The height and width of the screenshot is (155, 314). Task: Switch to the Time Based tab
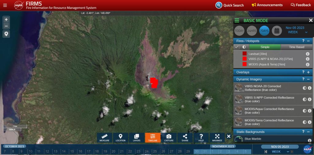[296, 47]
